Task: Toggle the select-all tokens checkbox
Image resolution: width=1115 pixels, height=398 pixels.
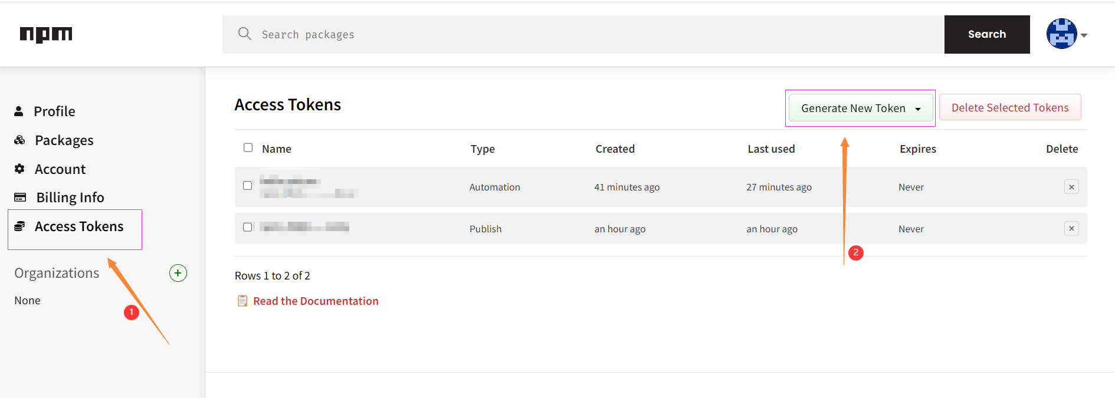Action: click(248, 148)
